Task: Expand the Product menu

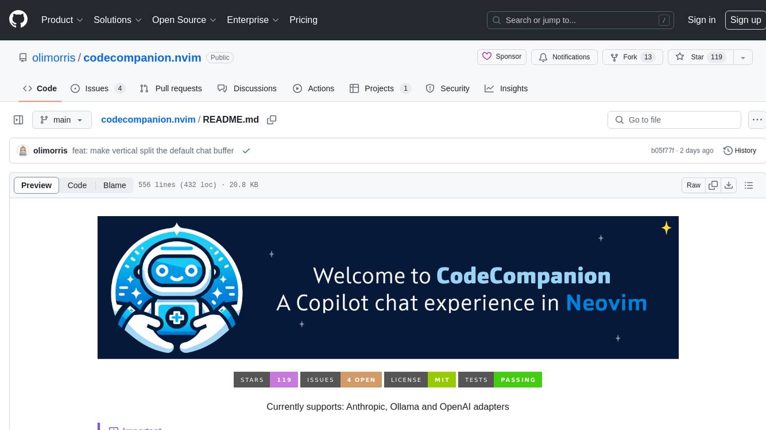Action: (62, 20)
